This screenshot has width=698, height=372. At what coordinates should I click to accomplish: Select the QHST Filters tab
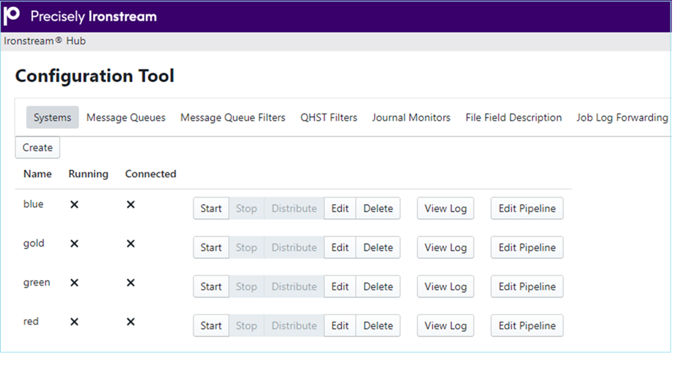(329, 117)
